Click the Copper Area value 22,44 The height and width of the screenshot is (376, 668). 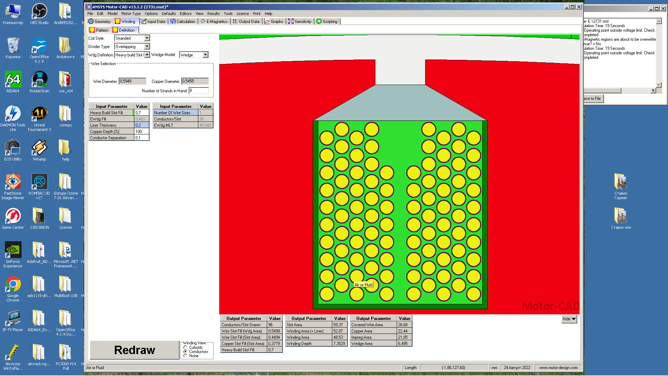[x=404, y=331]
